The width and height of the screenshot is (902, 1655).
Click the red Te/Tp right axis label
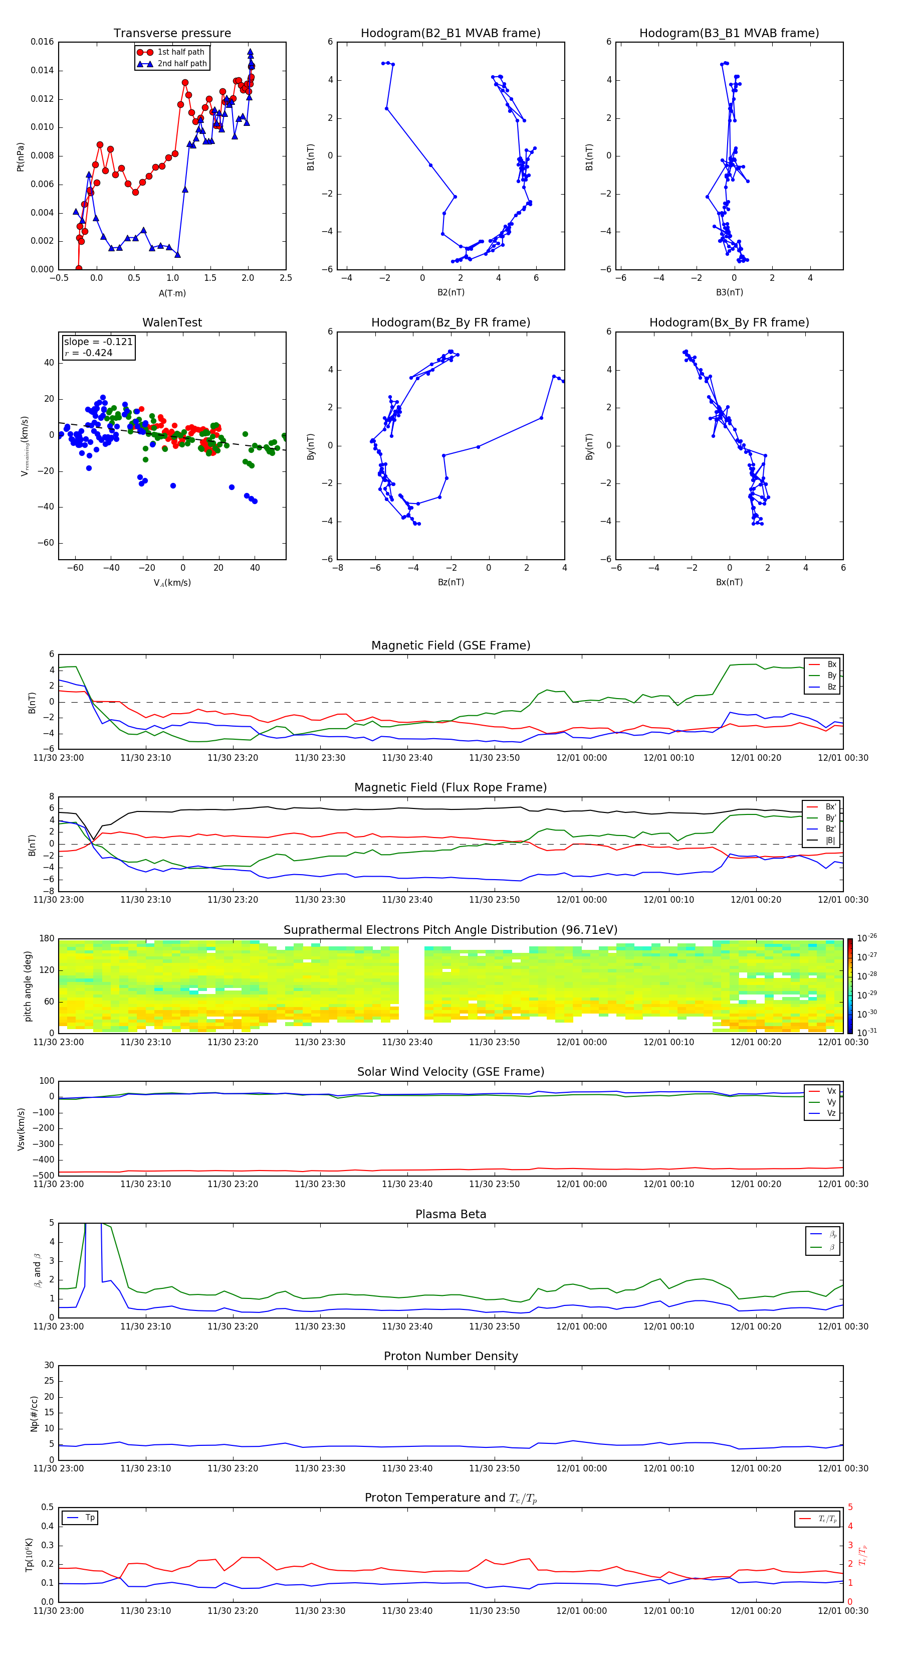click(862, 1555)
